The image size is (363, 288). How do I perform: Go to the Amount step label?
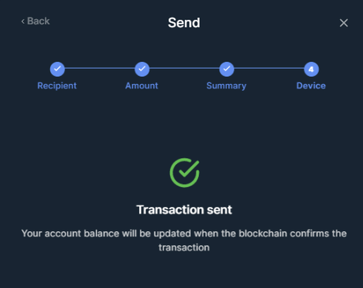142,85
